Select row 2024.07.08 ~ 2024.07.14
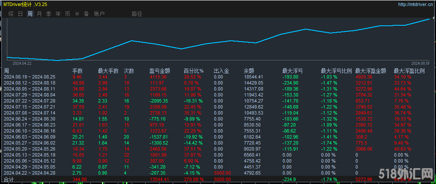This screenshot has width=436, height=184. (x=217, y=113)
